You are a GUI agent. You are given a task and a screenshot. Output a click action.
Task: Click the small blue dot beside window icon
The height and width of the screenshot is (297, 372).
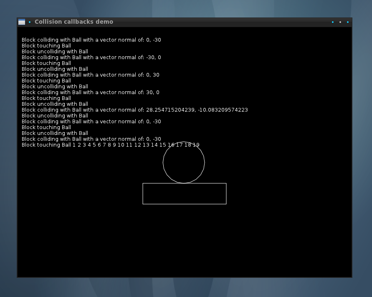click(x=30, y=22)
